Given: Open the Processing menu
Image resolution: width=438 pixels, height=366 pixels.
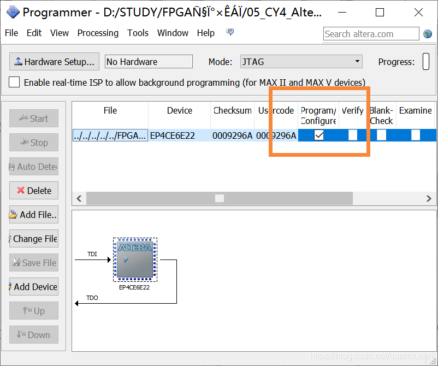Looking at the screenshot, I should 98,33.
